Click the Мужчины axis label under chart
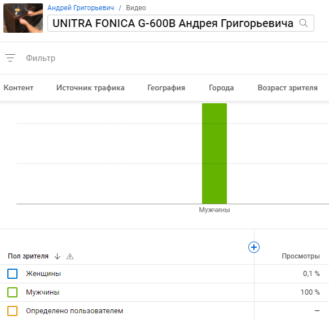The image size is (329, 320). coord(214,210)
